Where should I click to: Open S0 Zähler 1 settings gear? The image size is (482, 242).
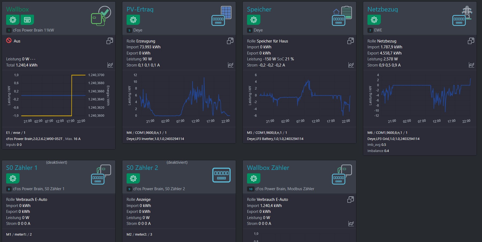click(13, 178)
